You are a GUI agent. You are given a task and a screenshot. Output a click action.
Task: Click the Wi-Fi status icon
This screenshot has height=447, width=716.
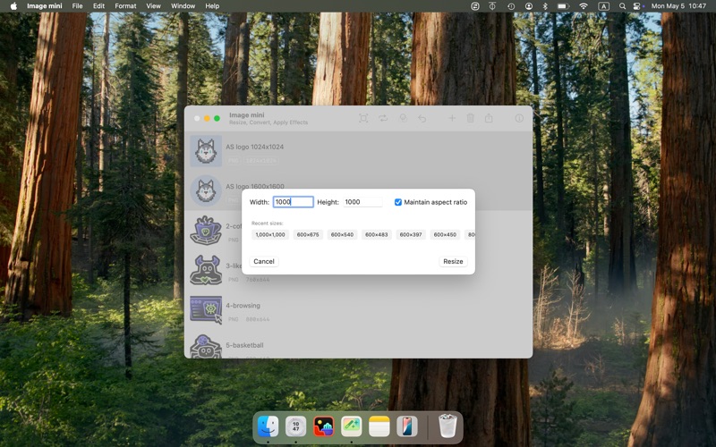(x=584, y=6)
